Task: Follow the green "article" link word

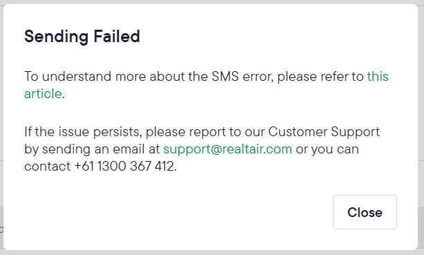Action: (43, 94)
